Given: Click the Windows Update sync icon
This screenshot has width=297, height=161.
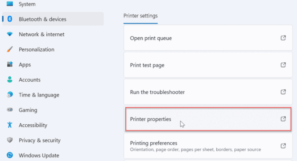Looking at the screenshot, I should 10,155.
